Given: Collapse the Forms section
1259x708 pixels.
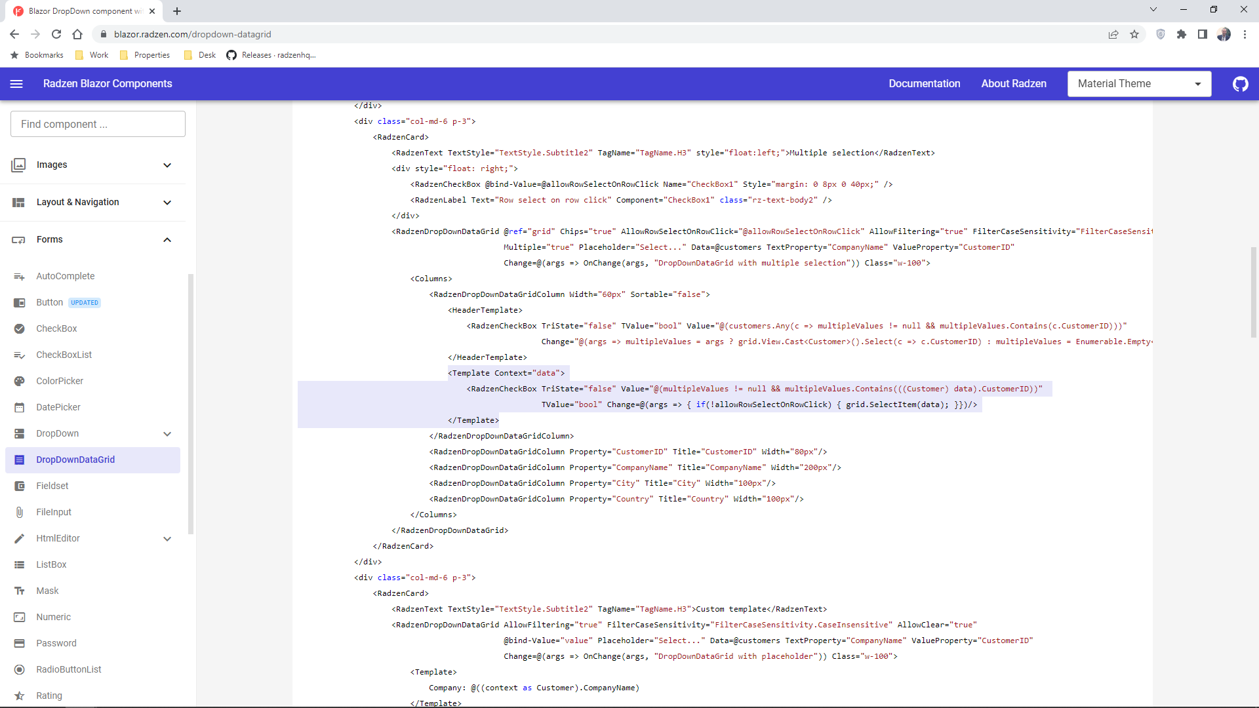Looking at the screenshot, I should tap(167, 239).
